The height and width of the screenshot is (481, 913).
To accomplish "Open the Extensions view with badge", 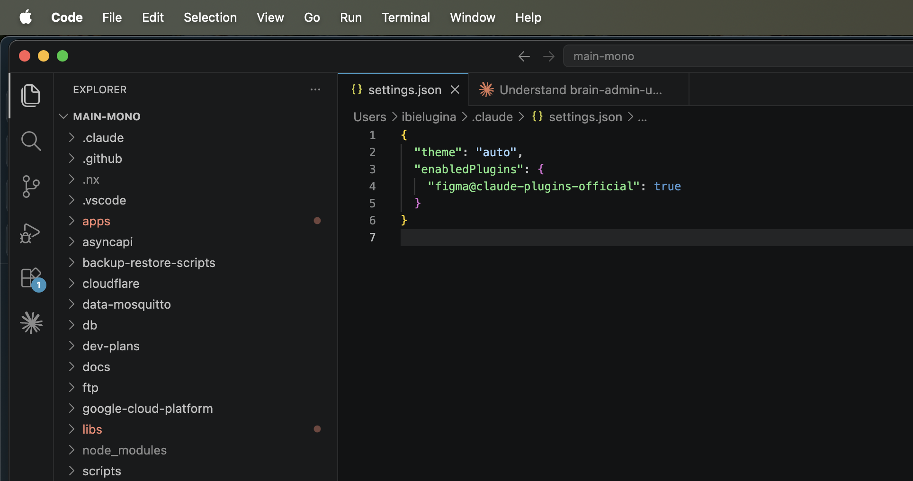I will coord(33,279).
